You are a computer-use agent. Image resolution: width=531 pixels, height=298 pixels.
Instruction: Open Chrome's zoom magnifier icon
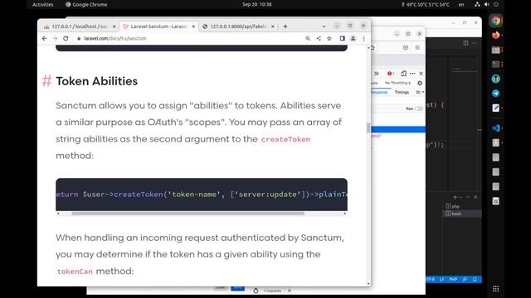[x=308, y=39]
